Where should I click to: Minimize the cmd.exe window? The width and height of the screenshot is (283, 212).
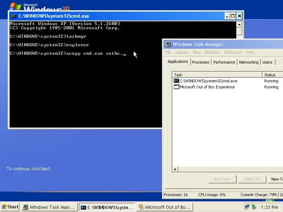[227, 16]
